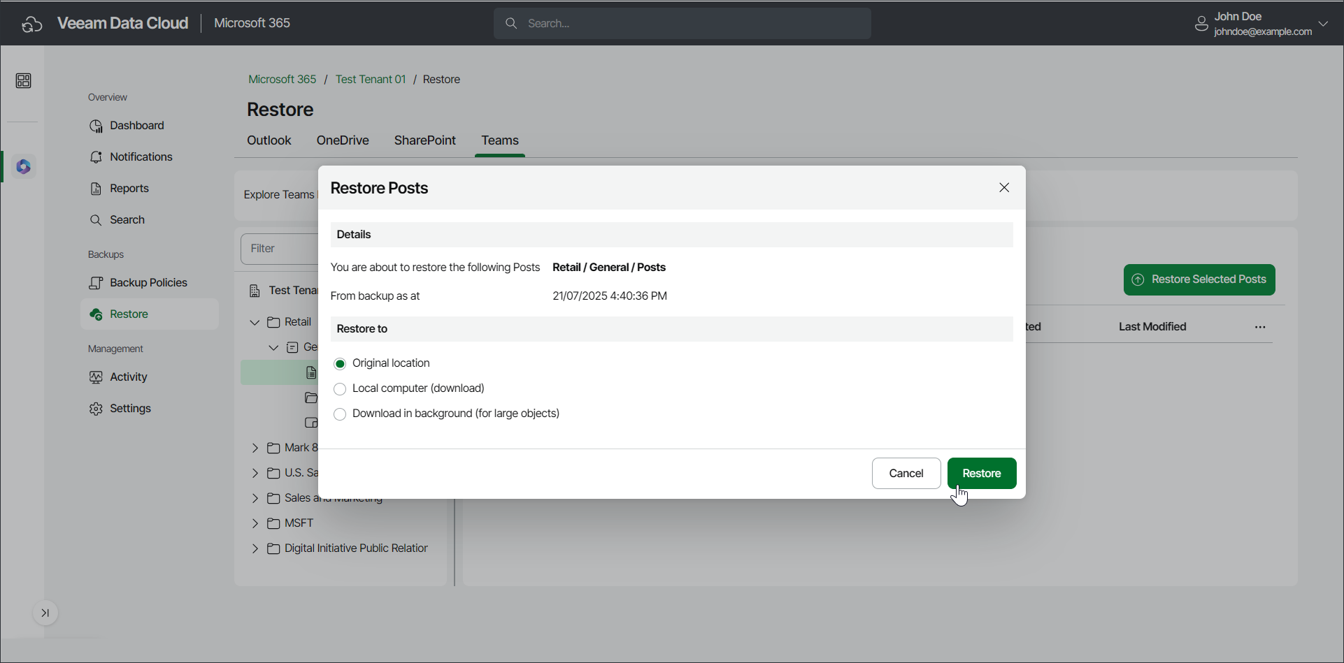Click the Tabs icon under General
This screenshot has height=663, width=1344.
(x=311, y=423)
